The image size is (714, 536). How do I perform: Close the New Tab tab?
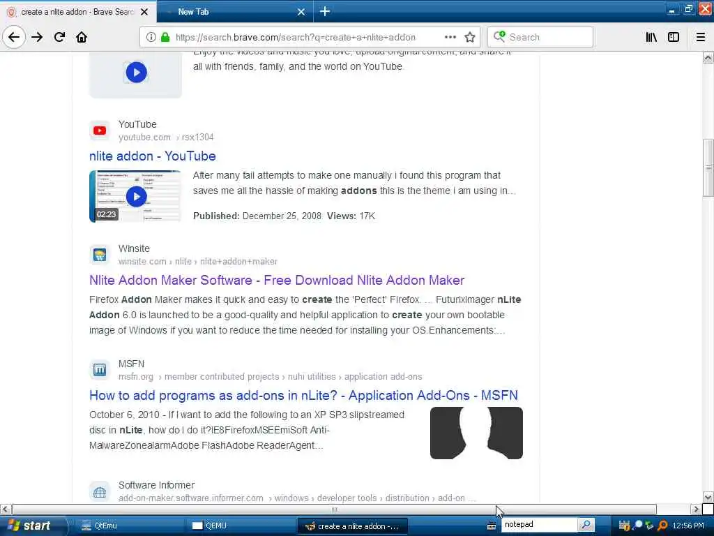(301, 12)
